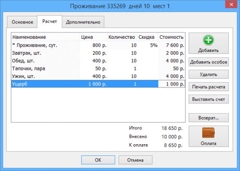Open the Дополнительно tab
The width and height of the screenshot is (240, 171).
click(x=83, y=22)
